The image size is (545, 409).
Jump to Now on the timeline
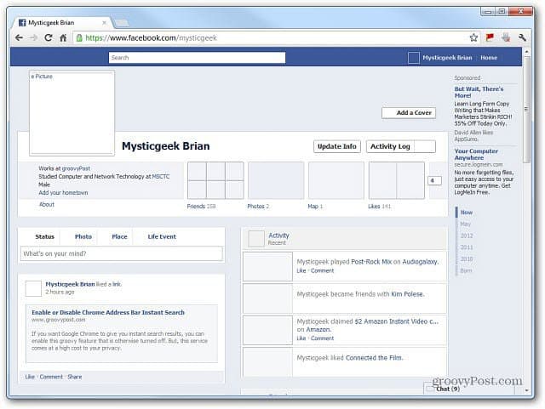[467, 213]
